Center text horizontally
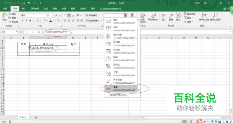The height and width of the screenshot is (123, 233). [x=69, y=20]
